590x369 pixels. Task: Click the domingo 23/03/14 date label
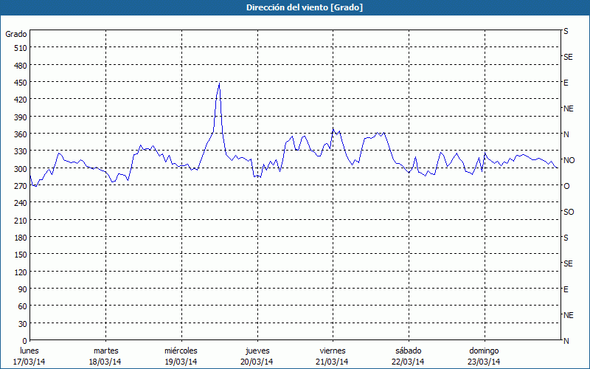(484, 356)
